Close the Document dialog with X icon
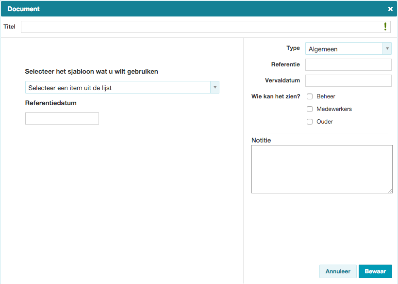The image size is (398, 284). (390, 9)
